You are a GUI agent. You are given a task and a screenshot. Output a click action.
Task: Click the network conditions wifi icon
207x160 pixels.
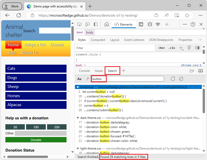(x=158, y=24)
